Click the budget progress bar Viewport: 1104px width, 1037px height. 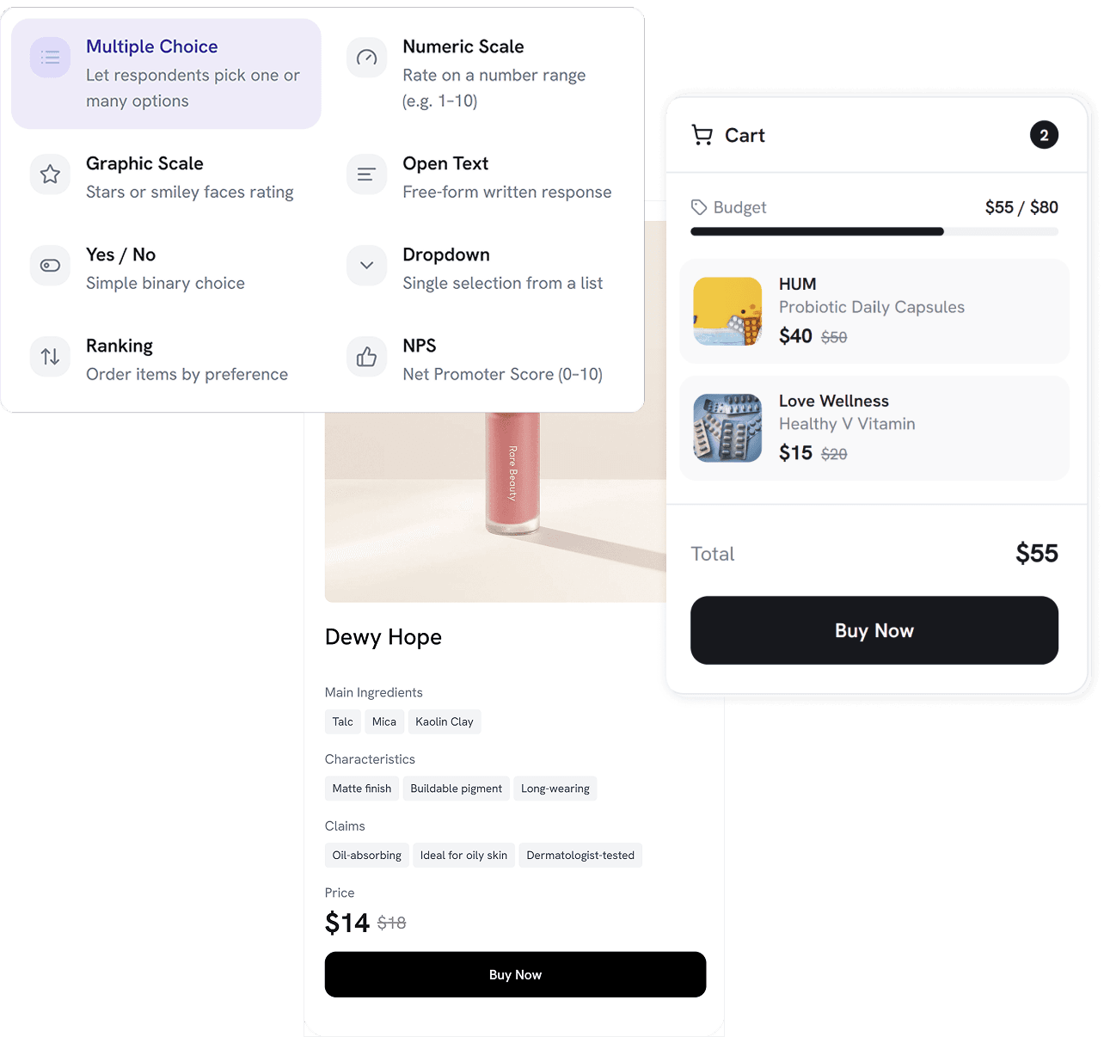tap(874, 231)
